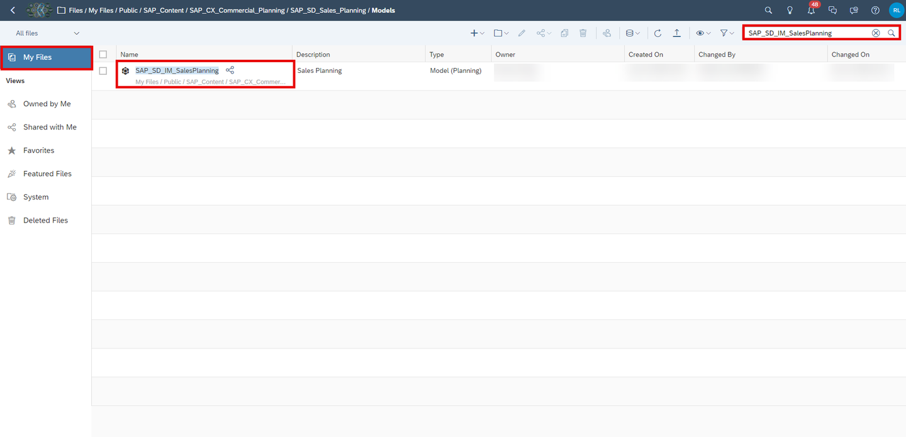
Task: Click the model cube icon in file row
Action: [125, 71]
